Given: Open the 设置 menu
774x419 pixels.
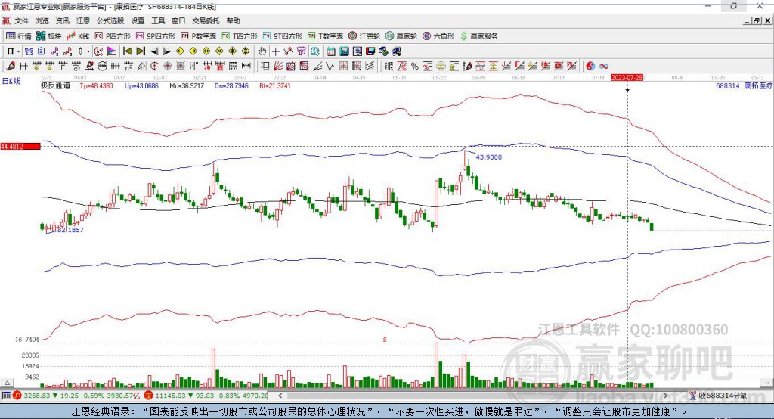Looking at the screenshot, I should click(x=138, y=20).
